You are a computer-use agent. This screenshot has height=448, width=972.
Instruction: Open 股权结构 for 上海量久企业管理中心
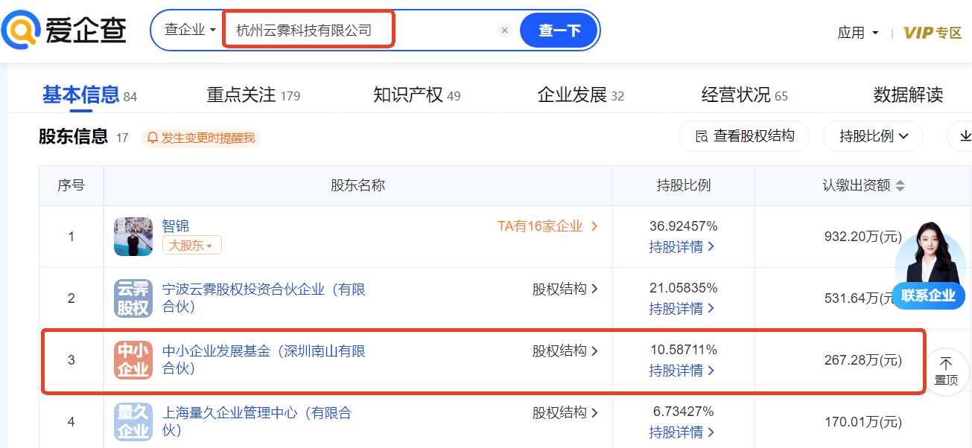pos(565,412)
